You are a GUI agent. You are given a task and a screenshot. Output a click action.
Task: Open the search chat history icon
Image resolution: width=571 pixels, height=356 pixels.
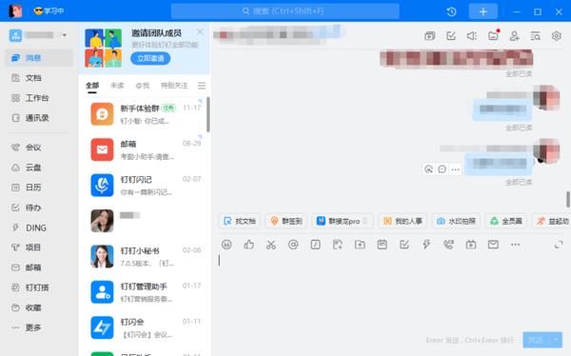(x=535, y=36)
